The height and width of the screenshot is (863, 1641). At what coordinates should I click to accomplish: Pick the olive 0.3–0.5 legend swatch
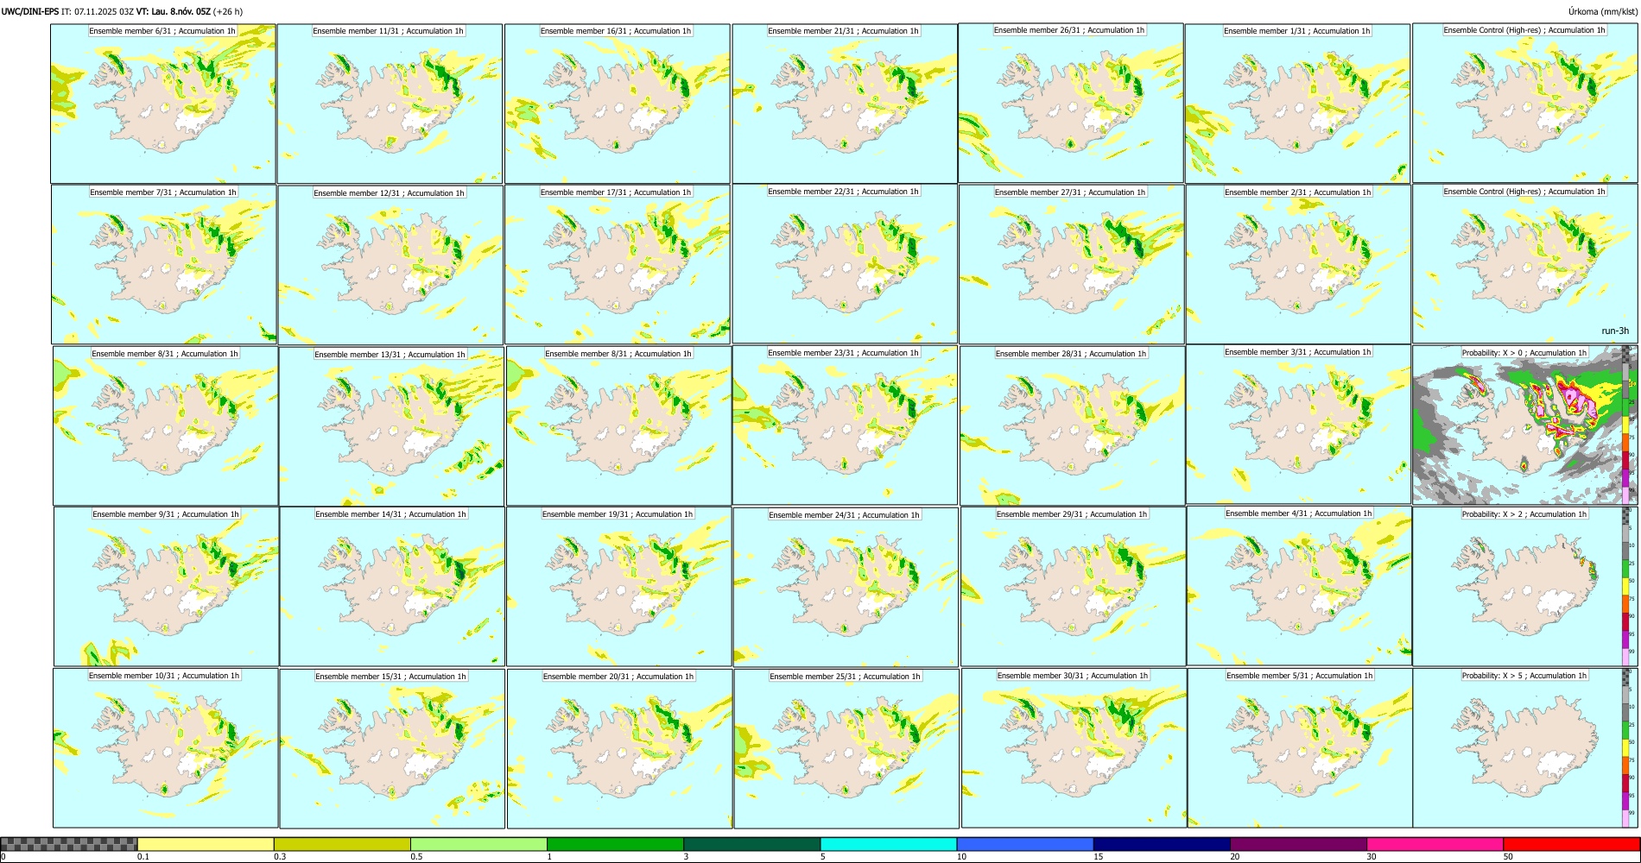pyautogui.click(x=342, y=844)
